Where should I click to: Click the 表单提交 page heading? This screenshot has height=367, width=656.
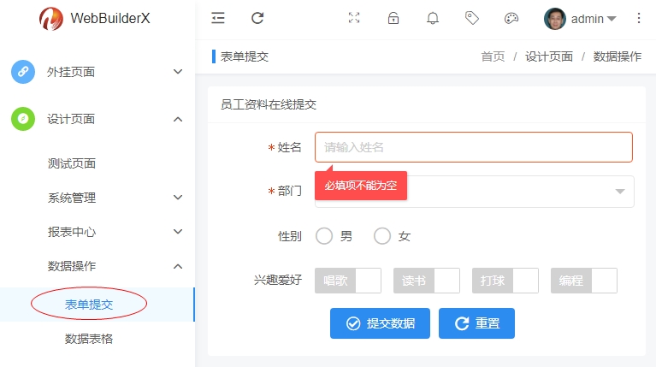click(245, 56)
